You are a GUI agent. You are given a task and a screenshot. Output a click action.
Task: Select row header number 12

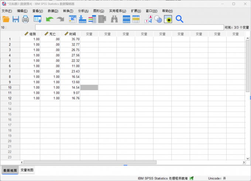[10, 98]
